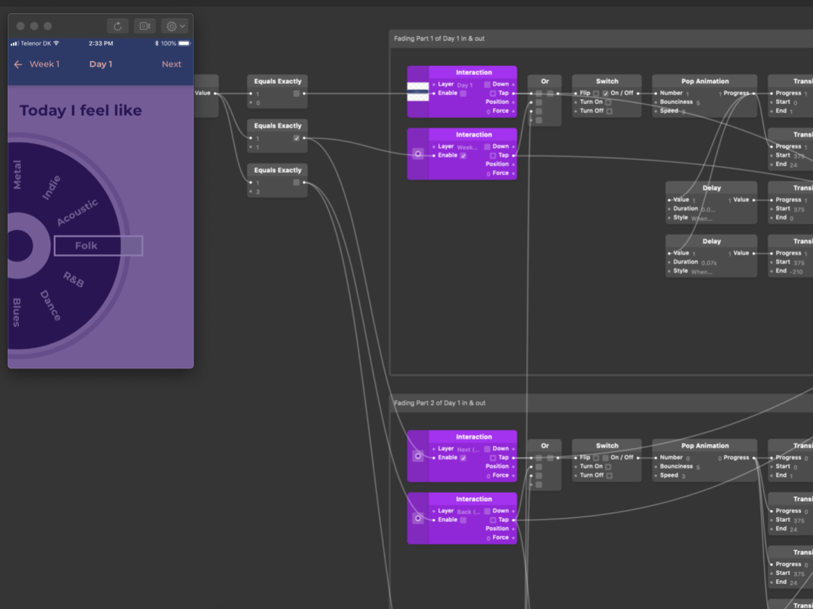Click the layer icon of the Back Interaction patch
The width and height of the screenshot is (813, 609).
pyautogui.click(x=418, y=518)
